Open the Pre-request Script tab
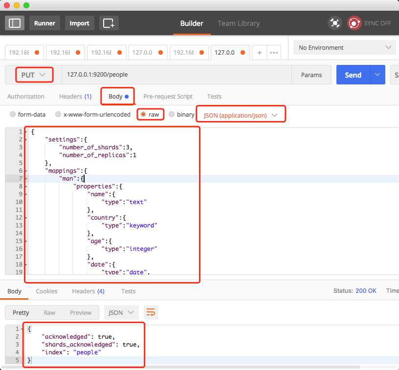The image size is (399, 370). click(168, 97)
